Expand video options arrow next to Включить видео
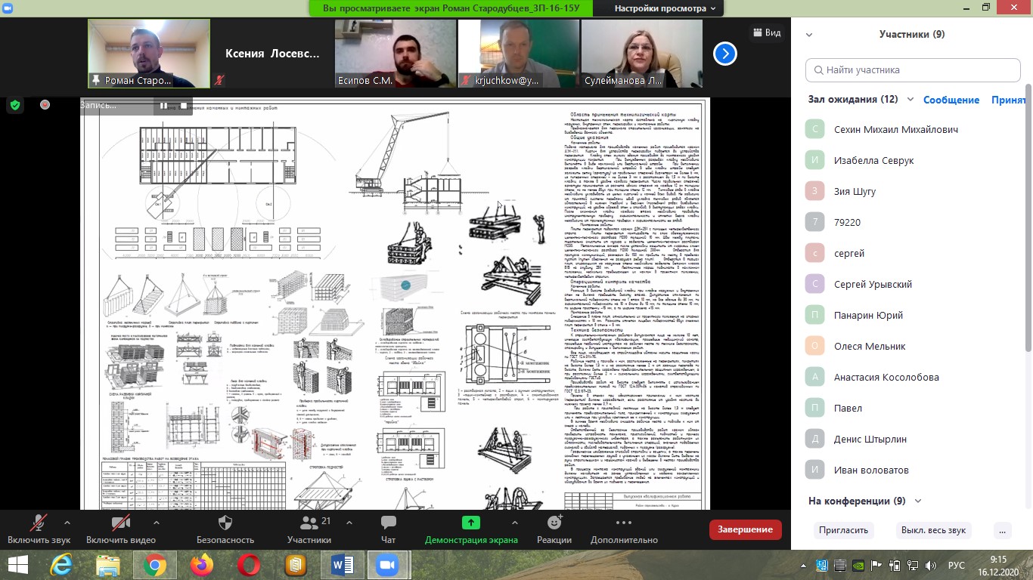 [x=157, y=522]
